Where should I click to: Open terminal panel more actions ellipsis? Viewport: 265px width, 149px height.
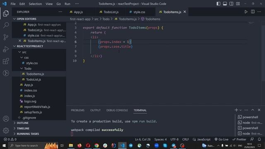(246, 110)
